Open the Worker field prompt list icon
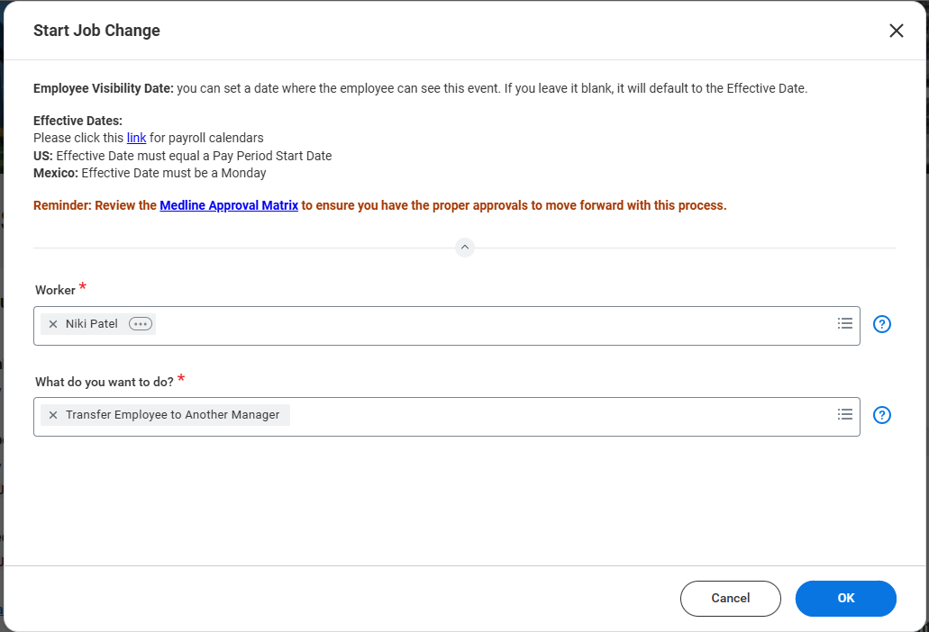This screenshot has height=632, width=929. (x=844, y=324)
